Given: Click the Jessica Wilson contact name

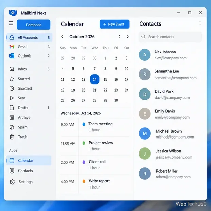Looking at the screenshot, I should (x=168, y=151).
